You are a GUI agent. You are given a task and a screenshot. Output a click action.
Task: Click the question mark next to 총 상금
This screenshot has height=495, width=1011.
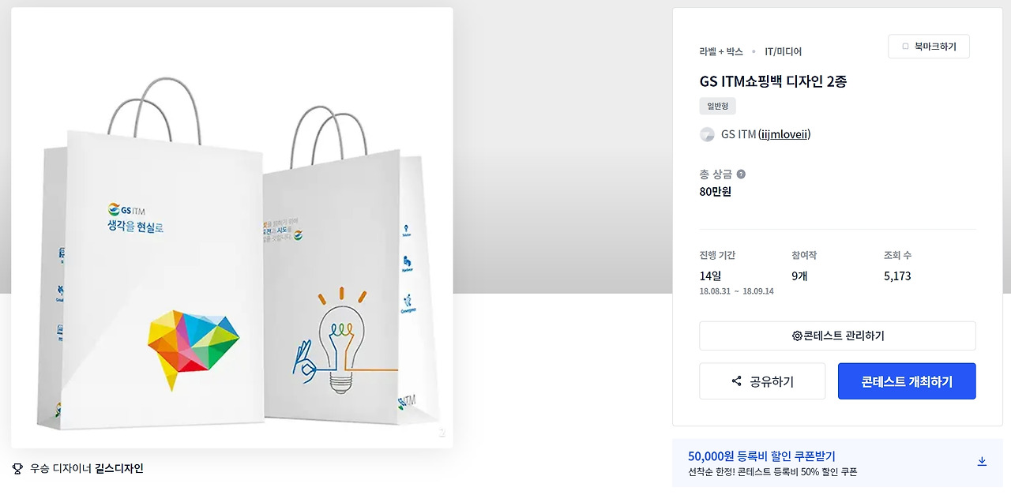click(741, 174)
